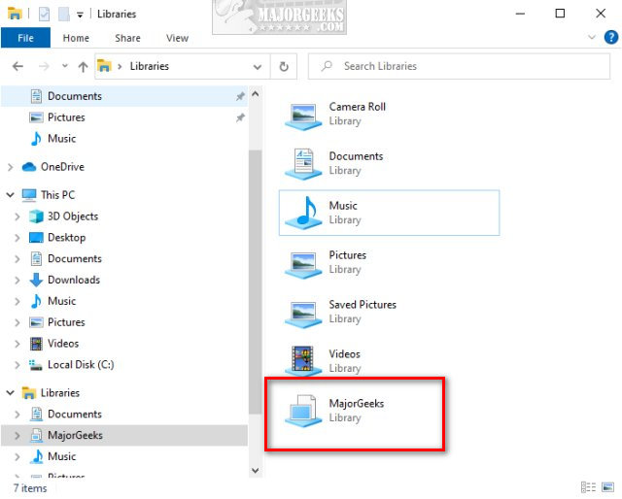Image resolution: width=622 pixels, height=499 pixels.
Task: Collapse the Libraries tree node
Action: [x=11, y=393]
